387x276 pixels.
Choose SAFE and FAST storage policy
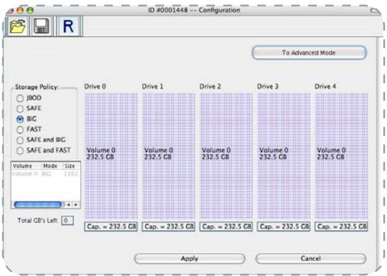pos(20,151)
